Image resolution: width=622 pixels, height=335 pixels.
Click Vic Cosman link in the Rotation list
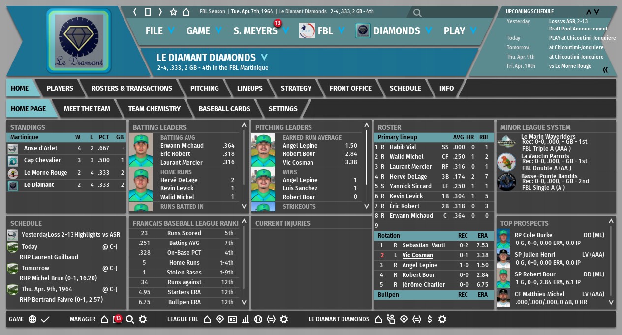click(417, 255)
